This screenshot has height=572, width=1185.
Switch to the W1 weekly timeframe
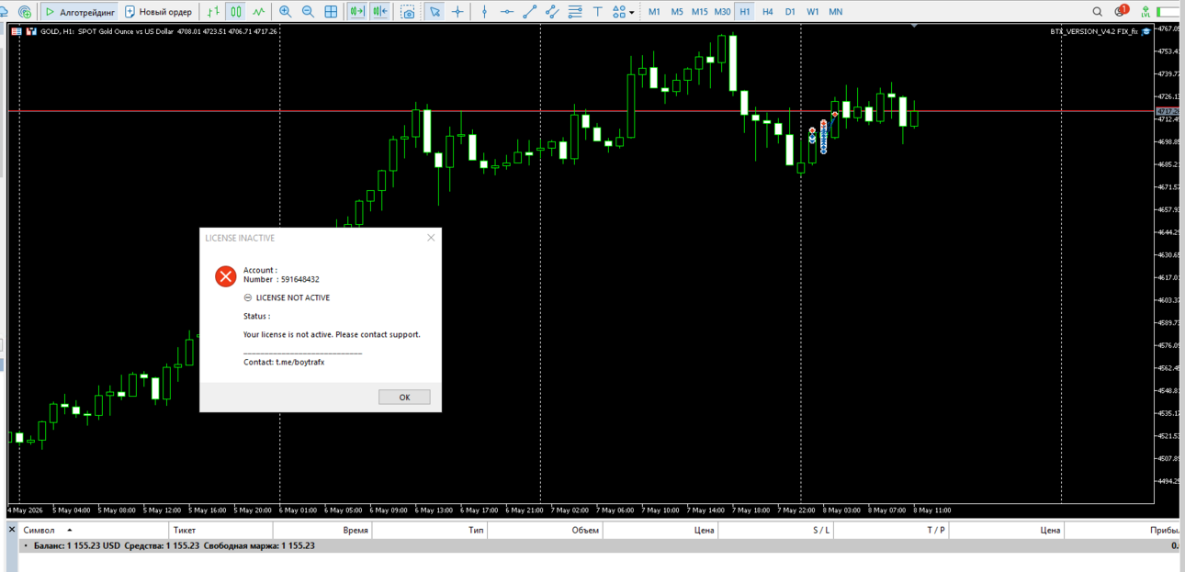pyautogui.click(x=813, y=12)
